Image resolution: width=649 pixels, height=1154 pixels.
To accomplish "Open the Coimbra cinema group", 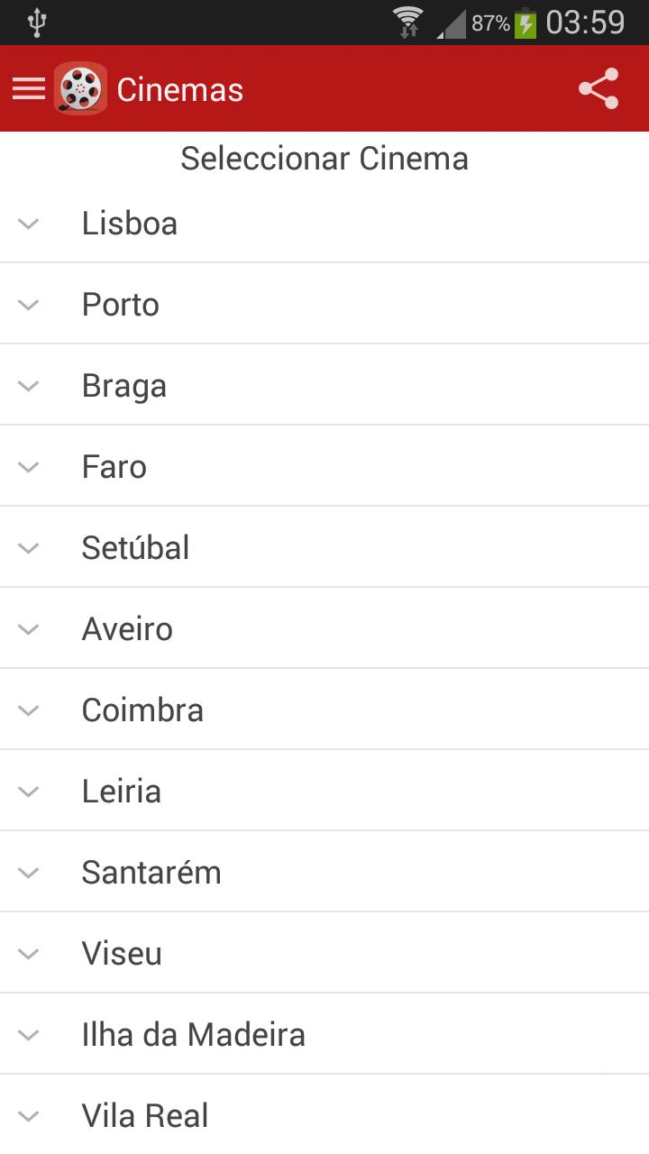I will (324, 710).
